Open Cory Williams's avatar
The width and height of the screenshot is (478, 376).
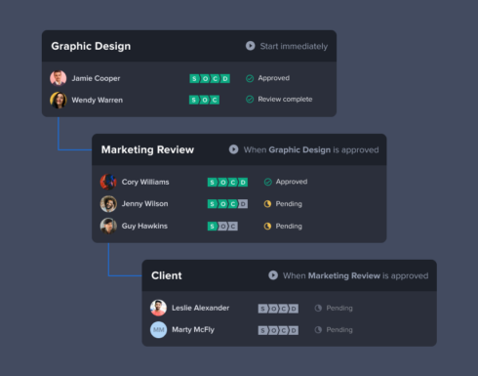coord(108,182)
